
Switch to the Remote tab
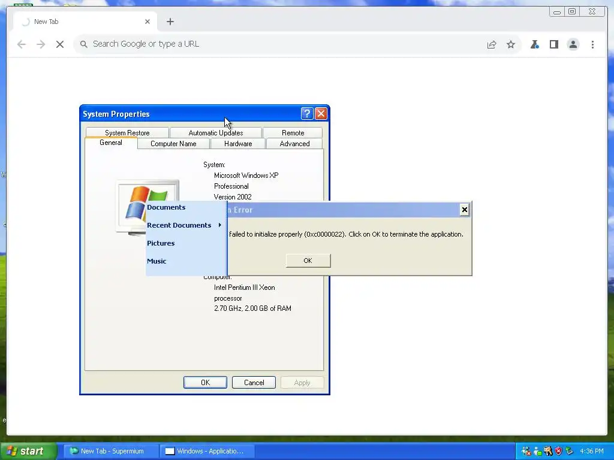coord(293,132)
